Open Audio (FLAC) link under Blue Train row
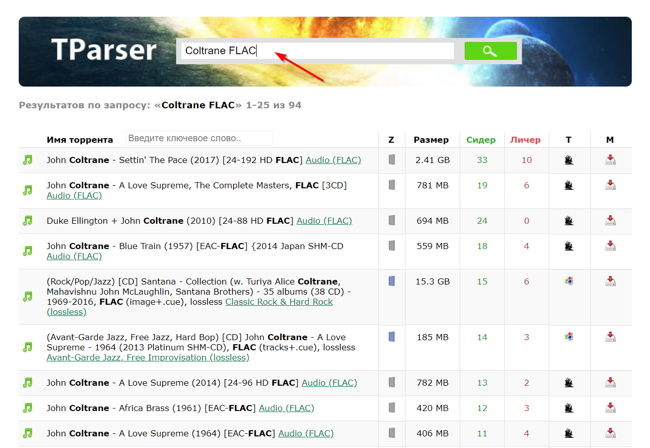Viewport: 650px width, 448px height. coord(74,256)
